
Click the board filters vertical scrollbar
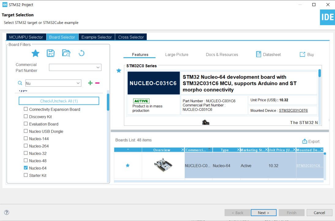(x=108, y=103)
